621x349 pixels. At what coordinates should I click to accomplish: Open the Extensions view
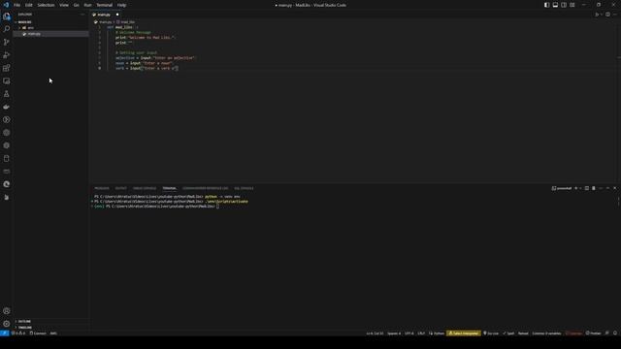[x=7, y=68]
